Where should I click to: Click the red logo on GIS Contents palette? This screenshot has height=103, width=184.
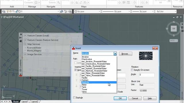(21, 75)
